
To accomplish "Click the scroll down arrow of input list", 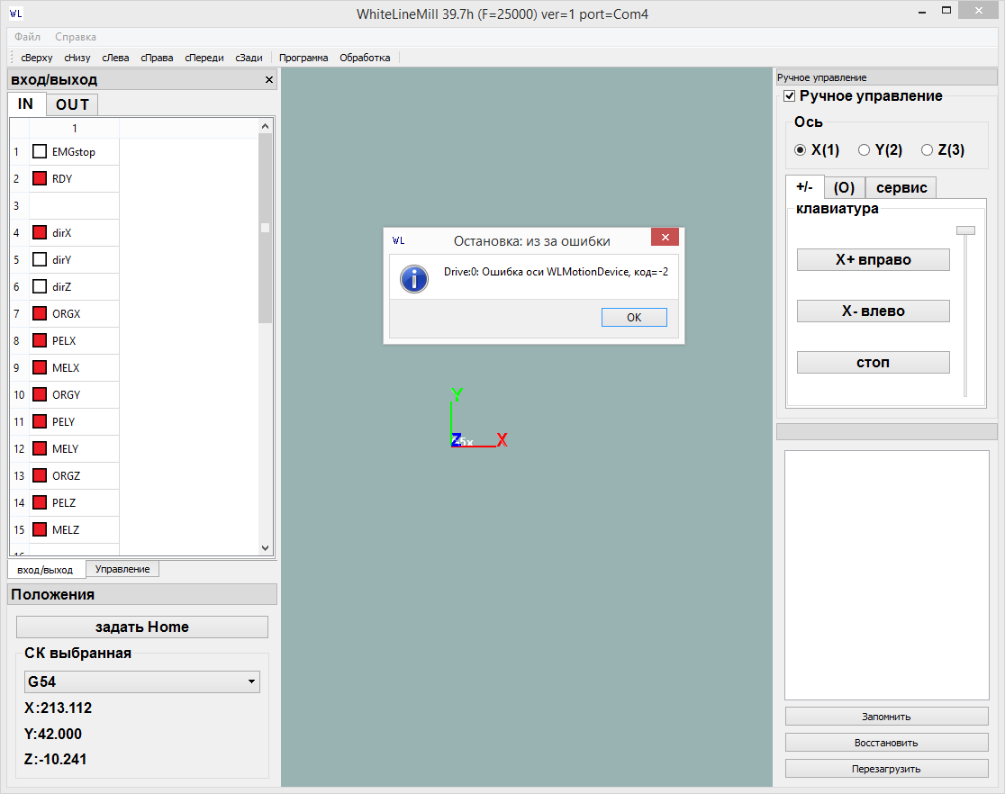I will [x=266, y=548].
